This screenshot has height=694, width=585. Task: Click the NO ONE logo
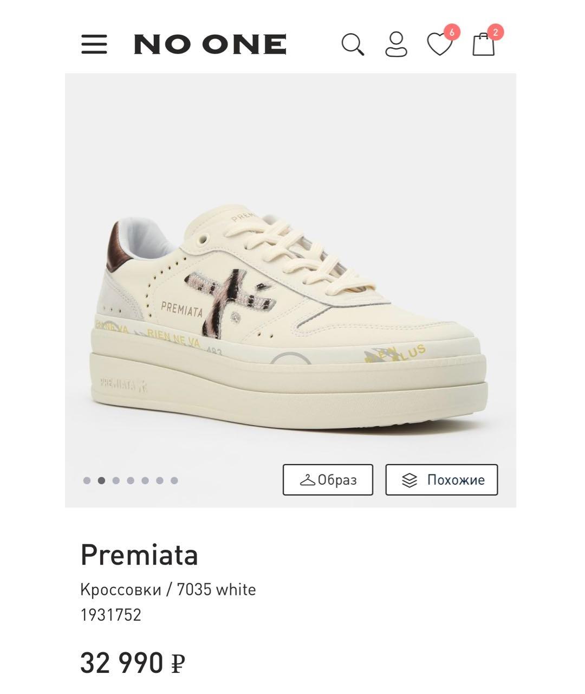tap(210, 44)
